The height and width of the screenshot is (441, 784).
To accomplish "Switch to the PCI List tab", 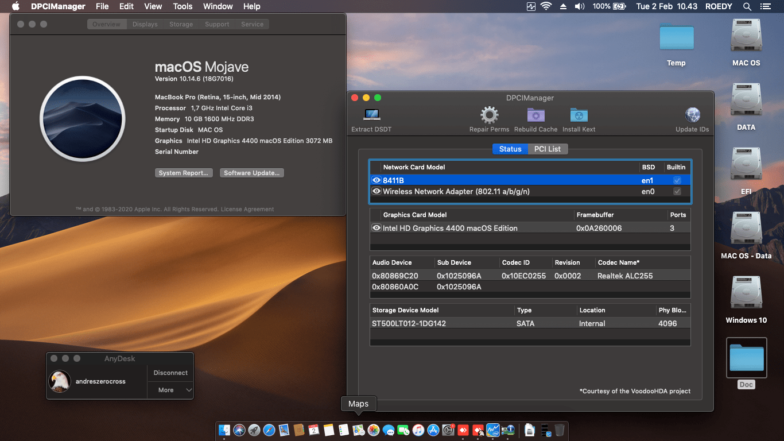I will 548,149.
